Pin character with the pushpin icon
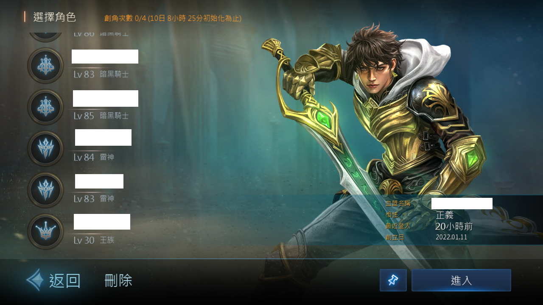The width and height of the screenshot is (543, 305). click(393, 280)
